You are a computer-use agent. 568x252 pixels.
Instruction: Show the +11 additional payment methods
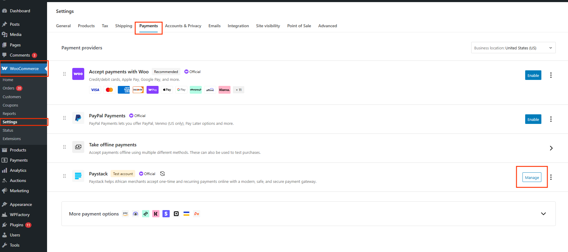coord(239,90)
